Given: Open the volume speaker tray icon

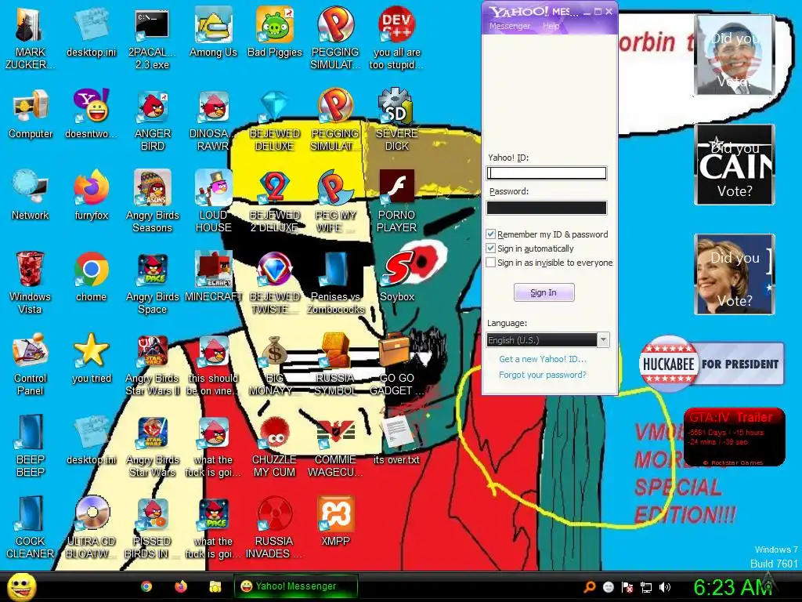Looking at the screenshot, I should 664,587.
